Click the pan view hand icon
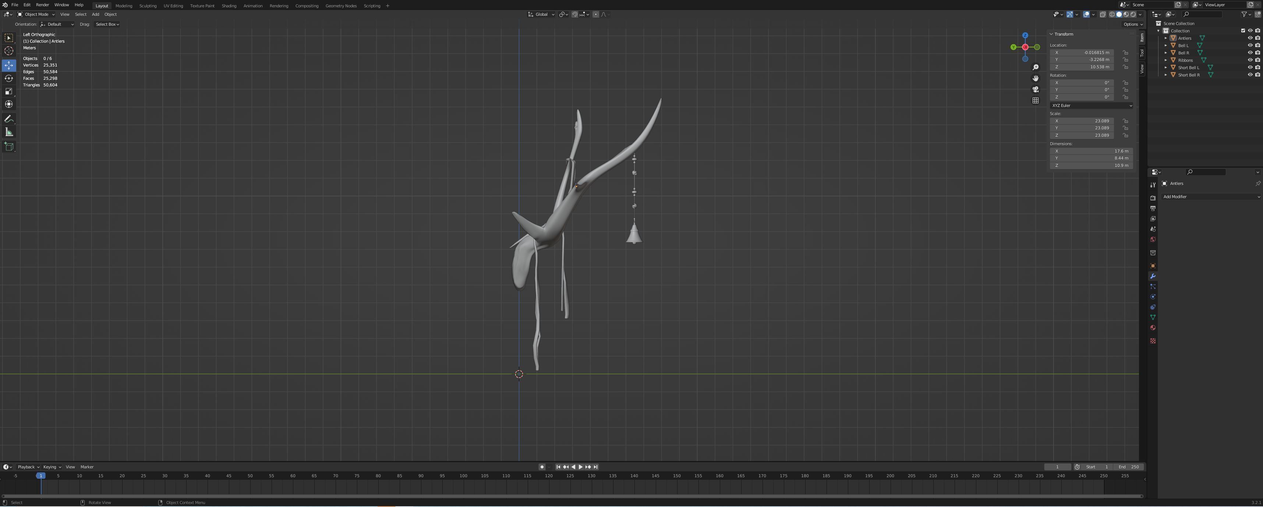 point(1036,78)
